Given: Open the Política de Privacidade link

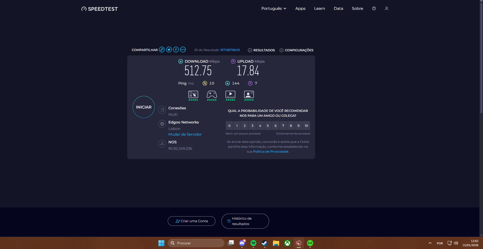Looking at the screenshot, I should (271, 152).
